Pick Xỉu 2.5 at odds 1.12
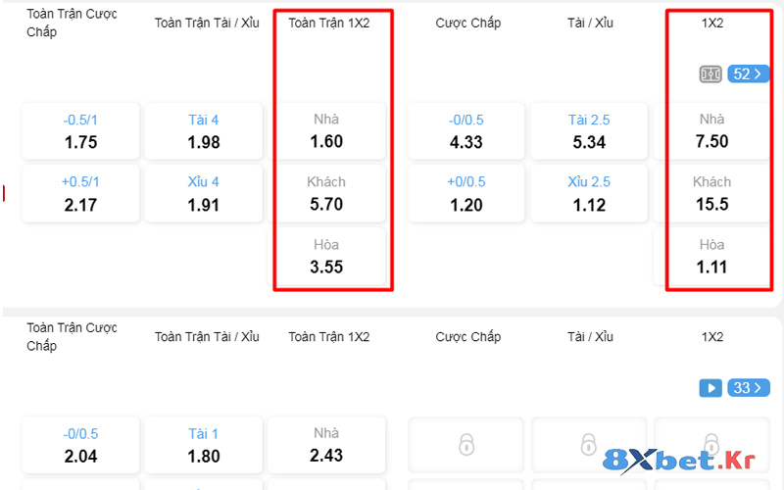Image resolution: width=784 pixels, height=490 pixels. (x=589, y=194)
